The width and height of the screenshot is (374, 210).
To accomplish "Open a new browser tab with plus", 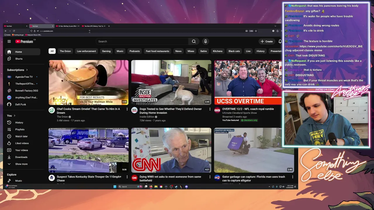I will click(109, 26).
